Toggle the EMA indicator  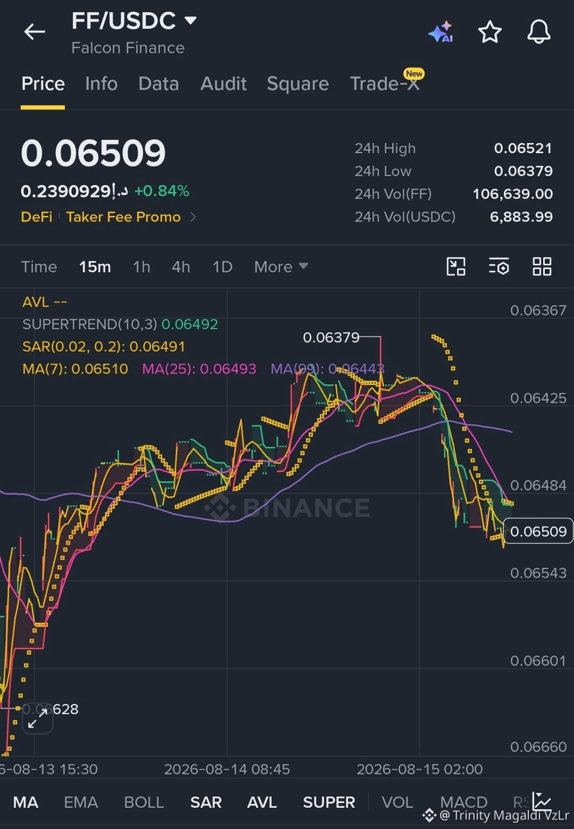[81, 802]
